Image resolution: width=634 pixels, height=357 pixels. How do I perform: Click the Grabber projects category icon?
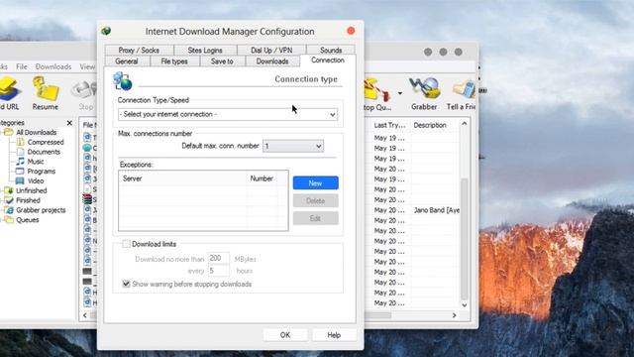pos(9,210)
